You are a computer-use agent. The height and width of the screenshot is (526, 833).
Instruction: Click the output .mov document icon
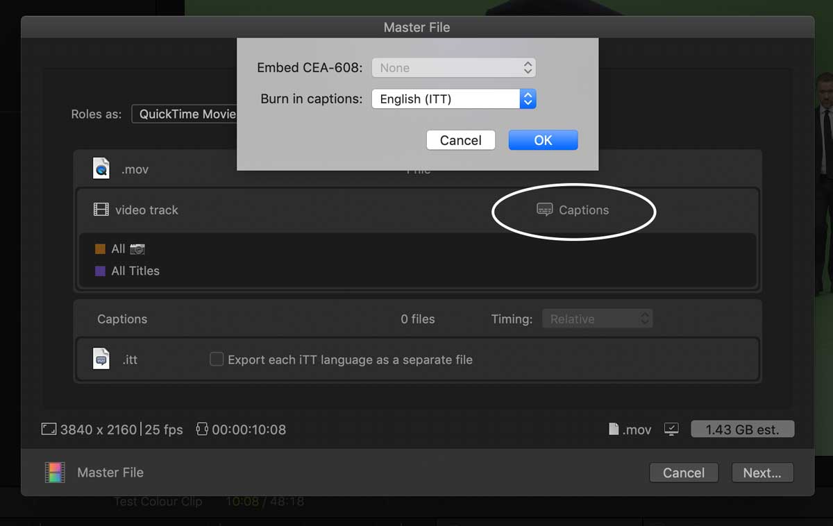tap(614, 430)
